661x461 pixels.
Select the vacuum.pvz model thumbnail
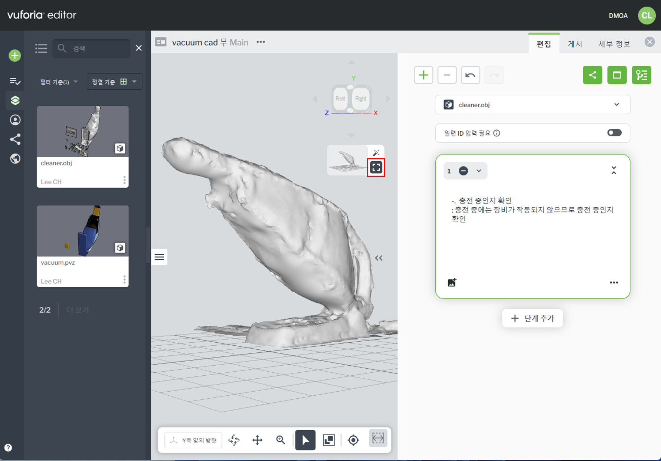click(x=82, y=231)
